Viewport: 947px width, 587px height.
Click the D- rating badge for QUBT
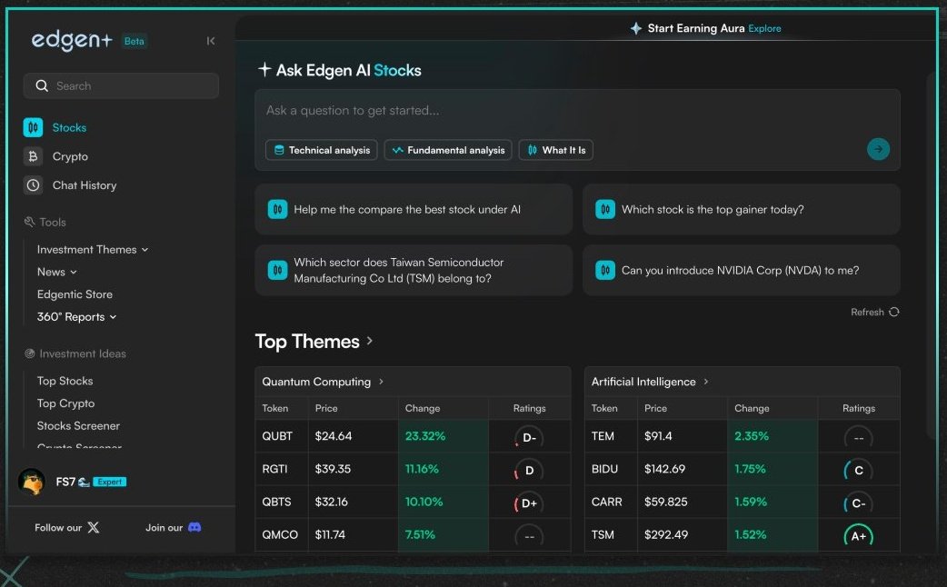click(x=529, y=437)
